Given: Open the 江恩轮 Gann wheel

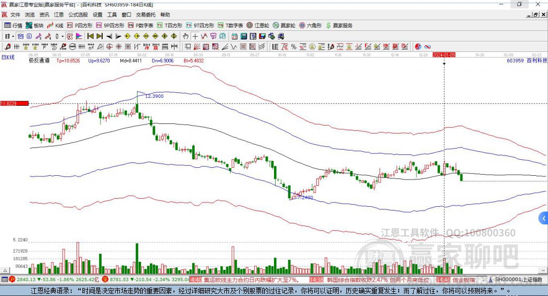Looking at the screenshot, I should tap(258, 26).
